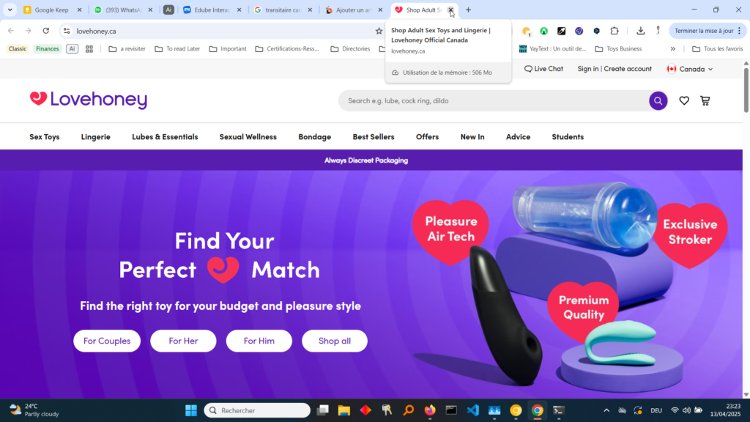Open the Best Sellers menu
Image resolution: width=750 pixels, height=422 pixels.
(x=374, y=137)
